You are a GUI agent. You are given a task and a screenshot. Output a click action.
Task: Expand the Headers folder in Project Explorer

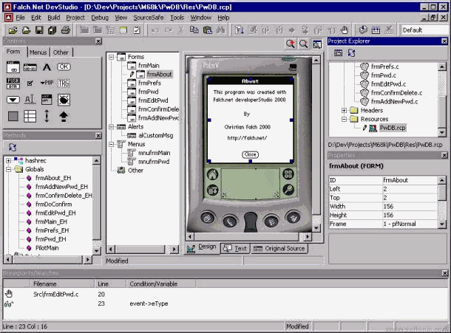click(x=344, y=110)
